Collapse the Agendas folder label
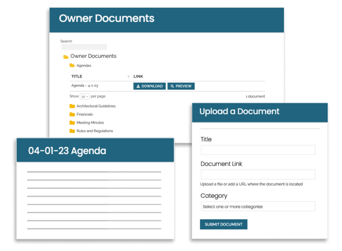 point(84,65)
